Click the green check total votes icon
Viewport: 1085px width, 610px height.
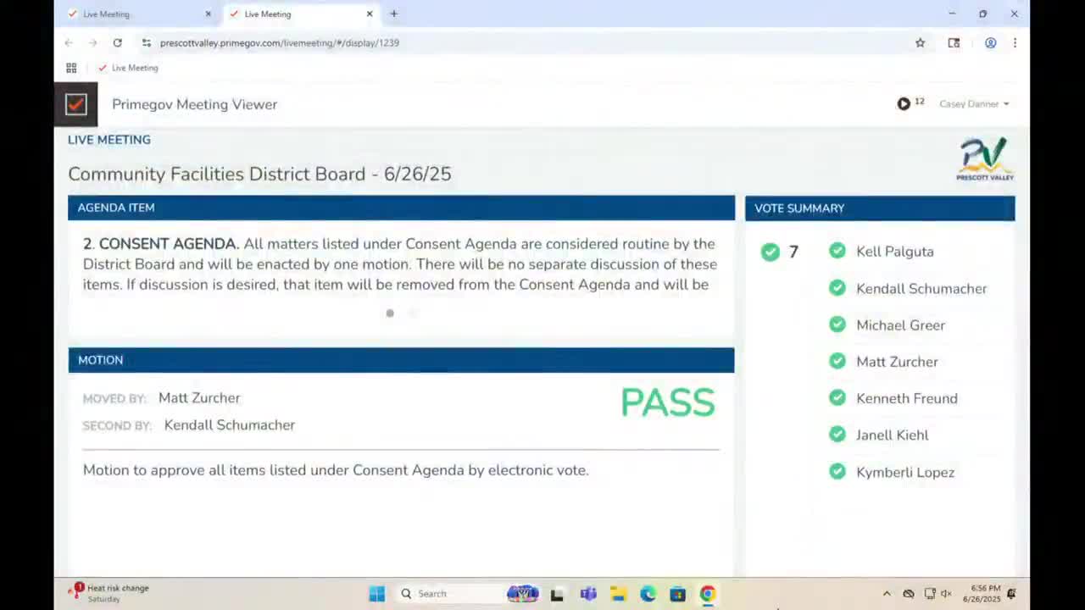(x=770, y=252)
